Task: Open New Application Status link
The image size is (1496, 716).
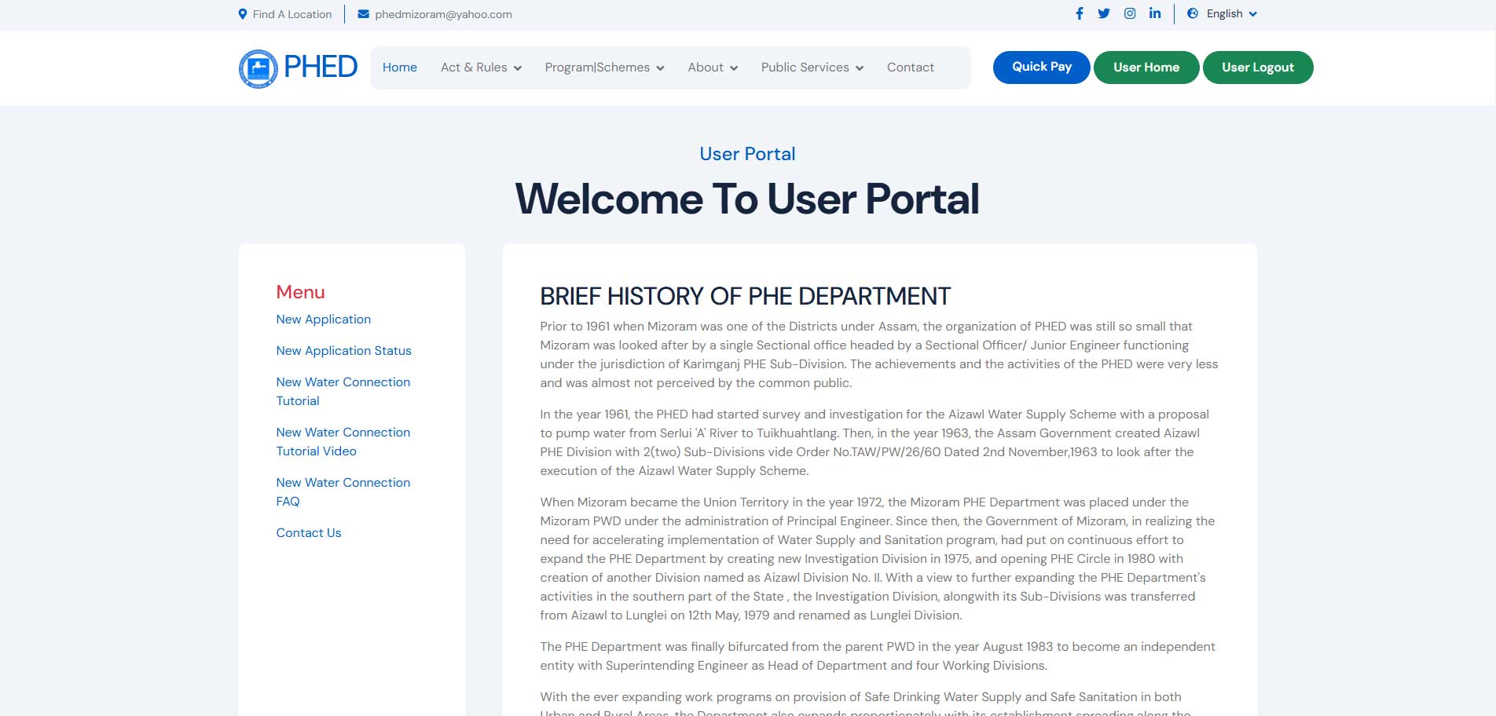Action: click(x=344, y=351)
